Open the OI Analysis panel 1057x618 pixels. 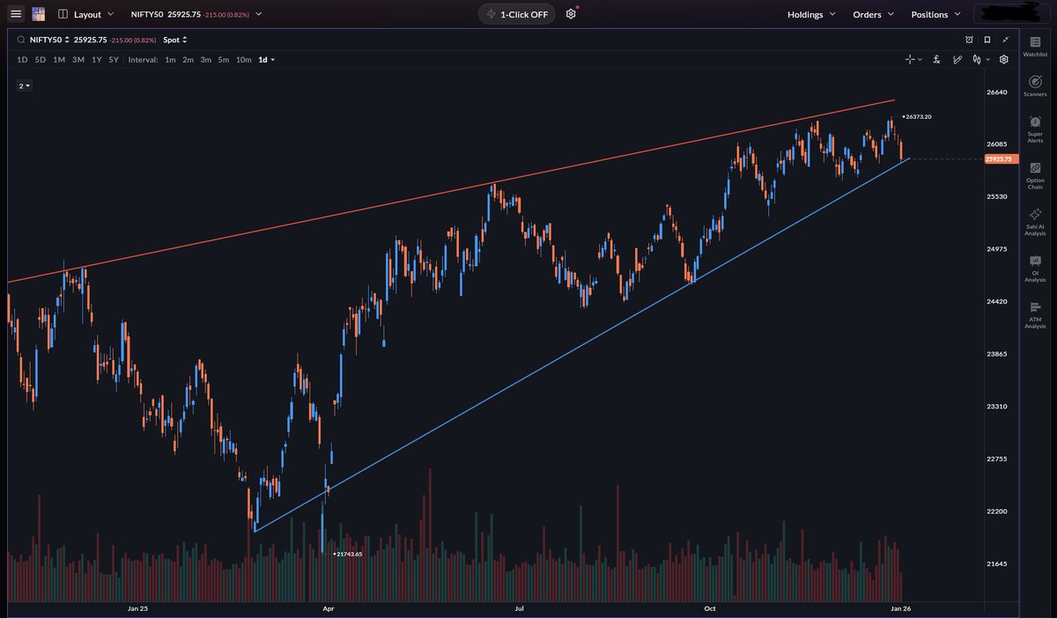[x=1035, y=269]
